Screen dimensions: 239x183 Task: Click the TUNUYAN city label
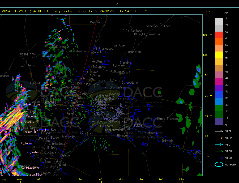[62, 165]
